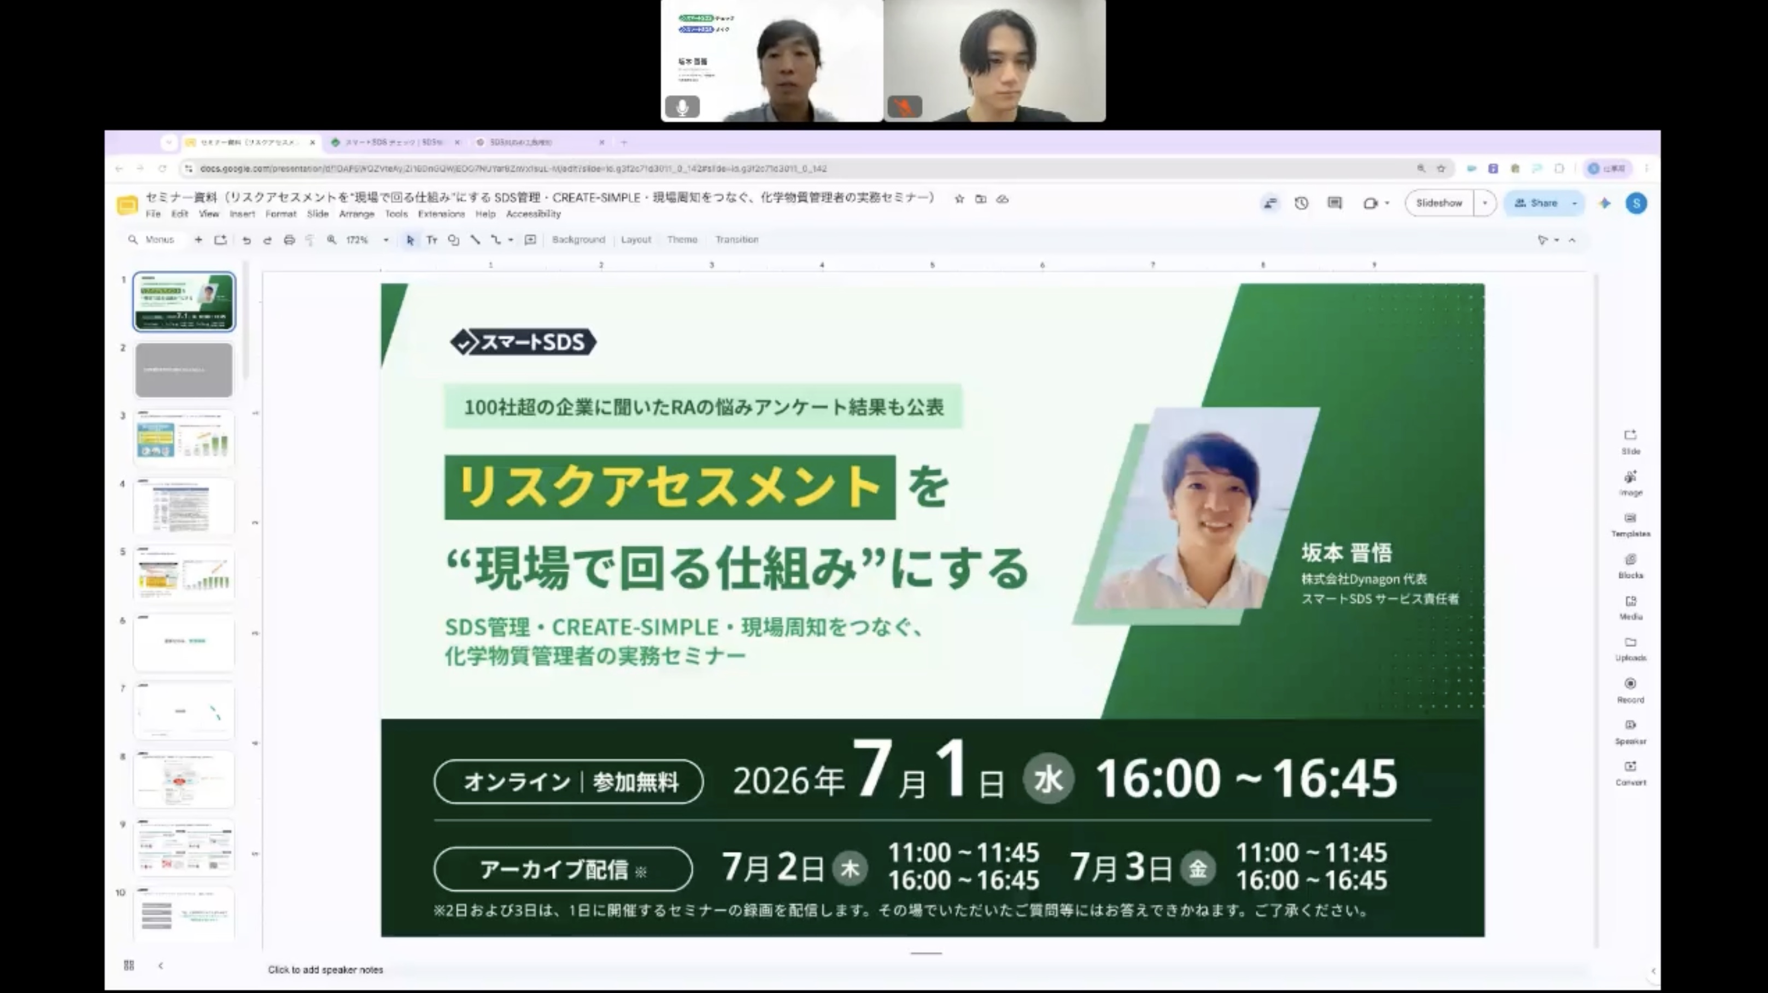Reload the browser page
Image resolution: width=1768 pixels, height=993 pixels.
[x=163, y=168]
